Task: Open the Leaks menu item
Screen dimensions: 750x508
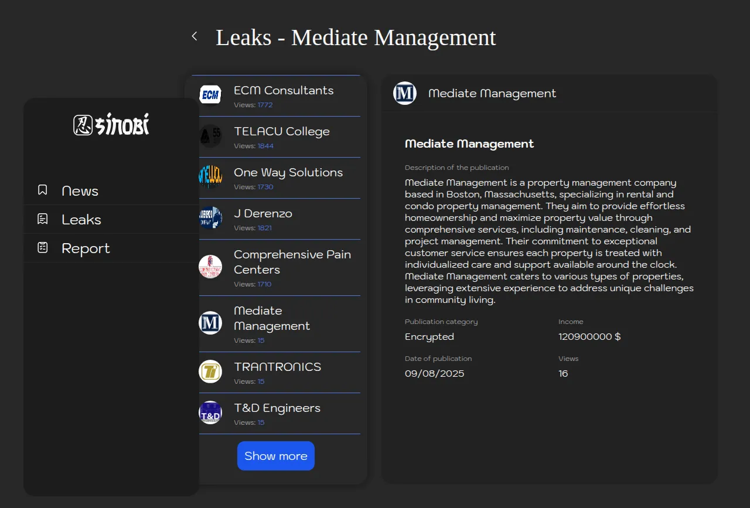Action: coord(81,220)
